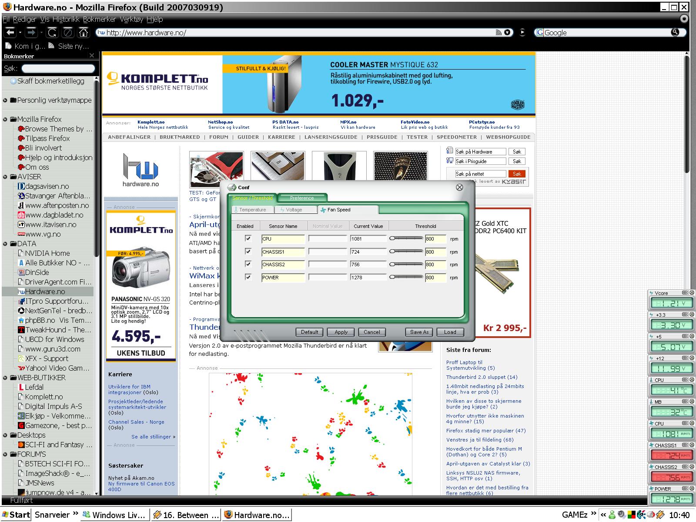Screen dimensions: 696x522
Task: Click the Save As button
Action: 419,332
